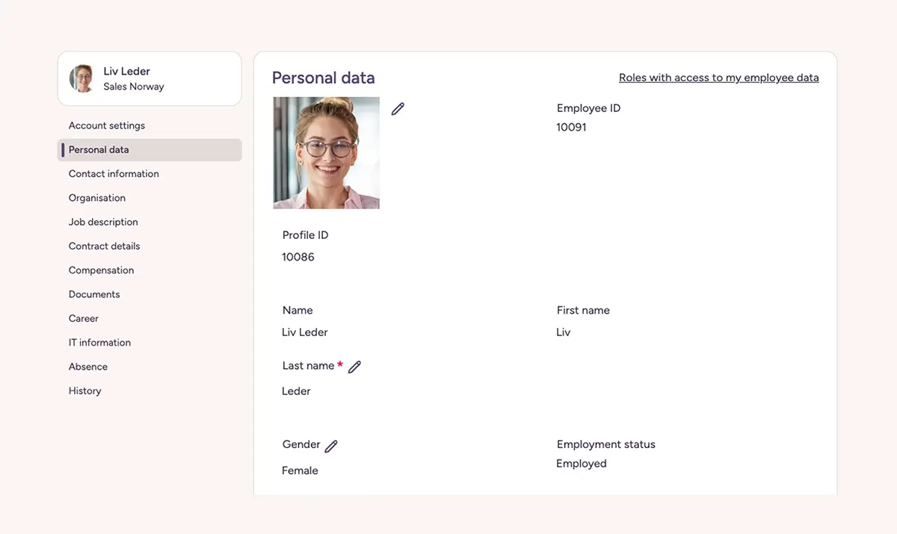The width and height of the screenshot is (897, 534).
Task: Select Compensation in the sidebar
Action: (102, 270)
